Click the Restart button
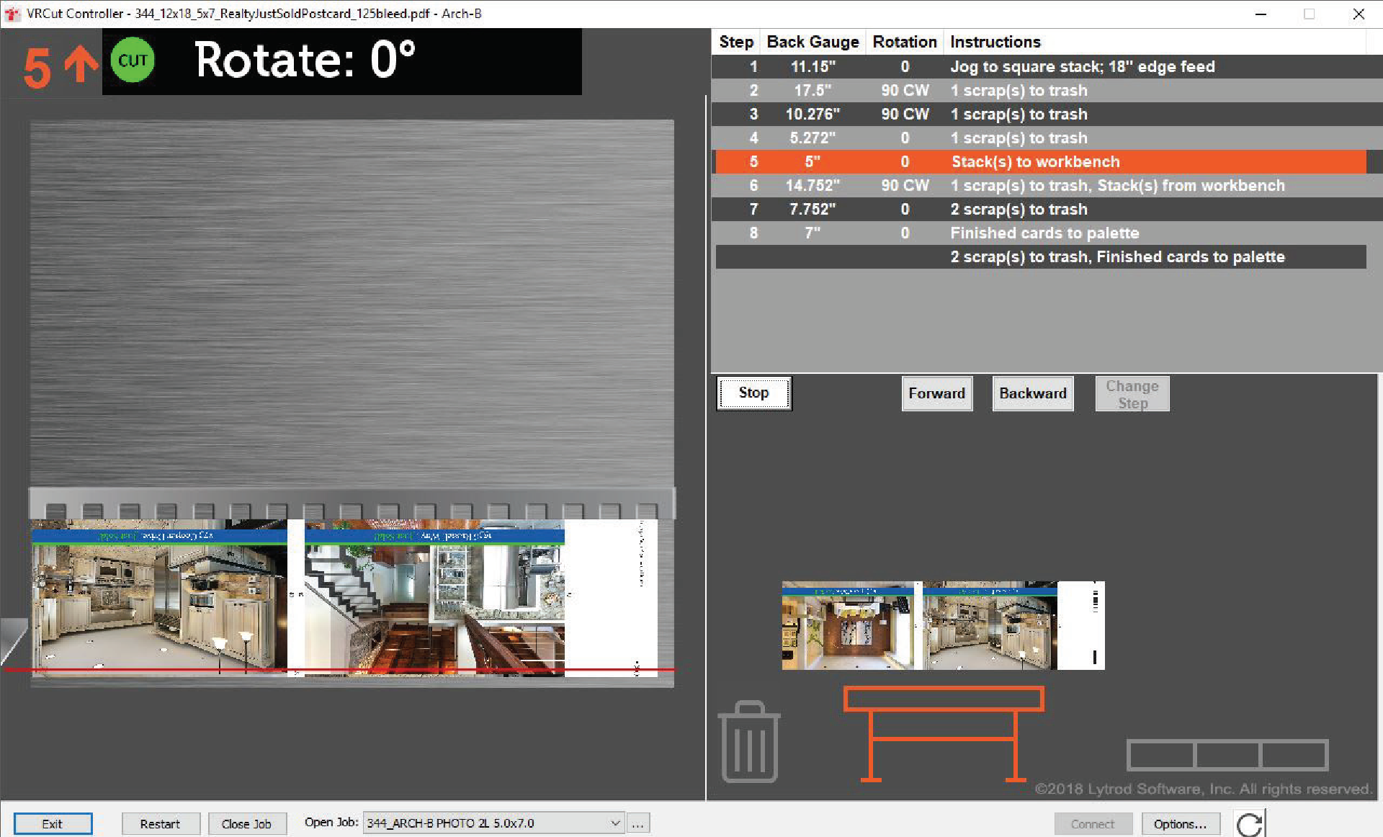 160,824
